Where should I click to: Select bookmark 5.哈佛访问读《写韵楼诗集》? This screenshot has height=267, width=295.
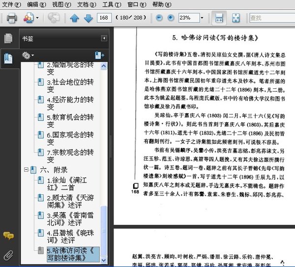(73, 254)
